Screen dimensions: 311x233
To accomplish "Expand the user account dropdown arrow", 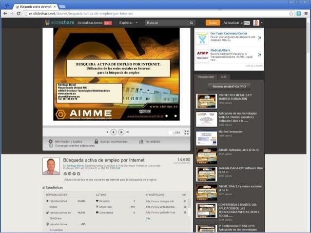I will point(262,23).
